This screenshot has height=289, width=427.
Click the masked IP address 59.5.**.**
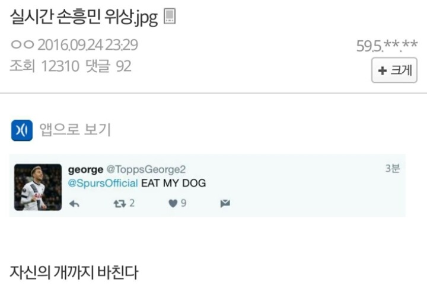pyautogui.click(x=387, y=46)
